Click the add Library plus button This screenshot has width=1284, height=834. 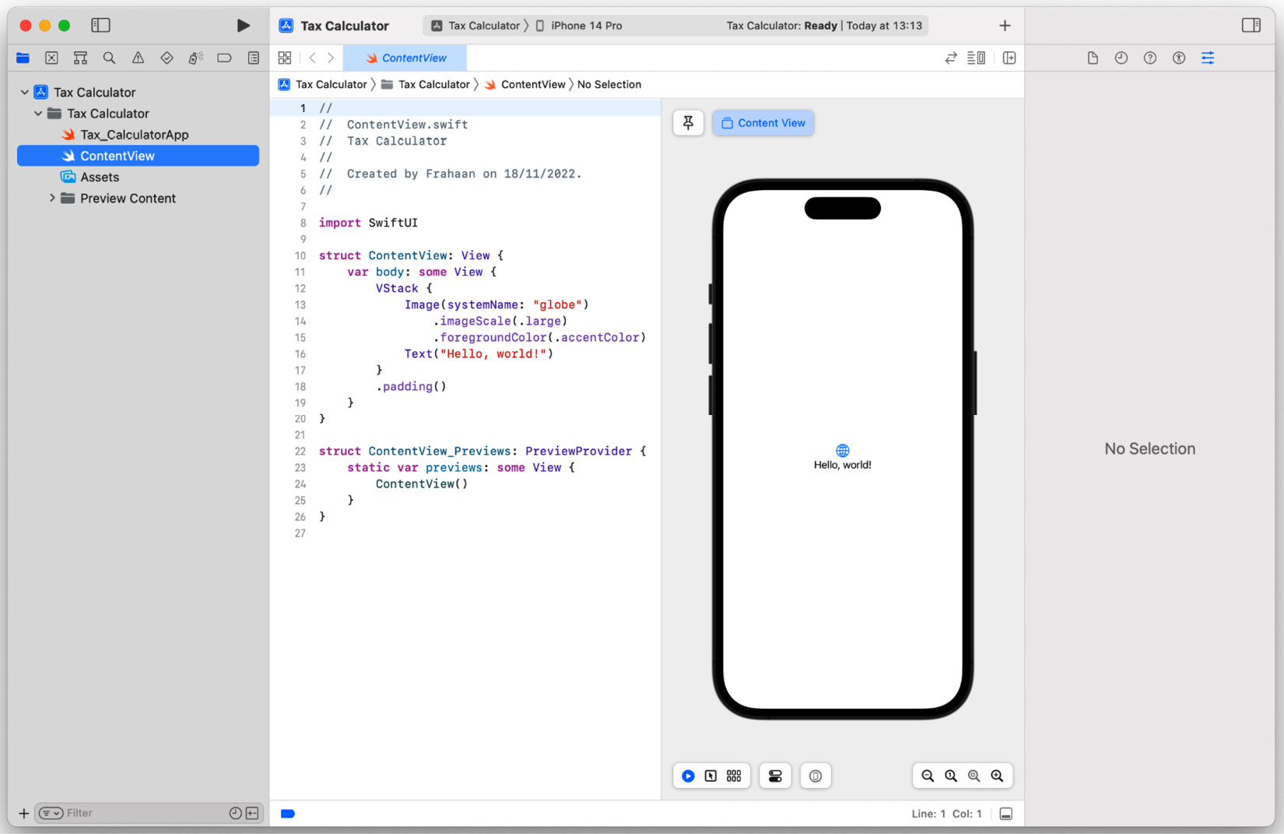(1005, 26)
